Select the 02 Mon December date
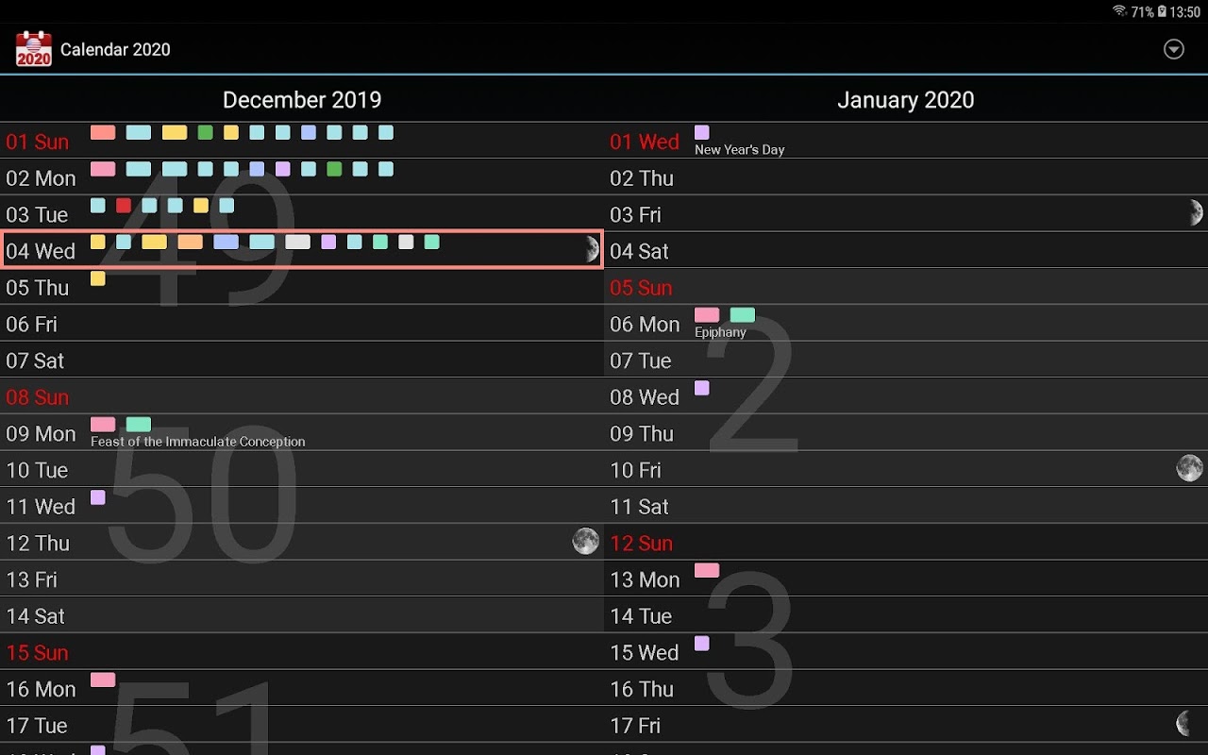The width and height of the screenshot is (1208, 755). (x=41, y=178)
